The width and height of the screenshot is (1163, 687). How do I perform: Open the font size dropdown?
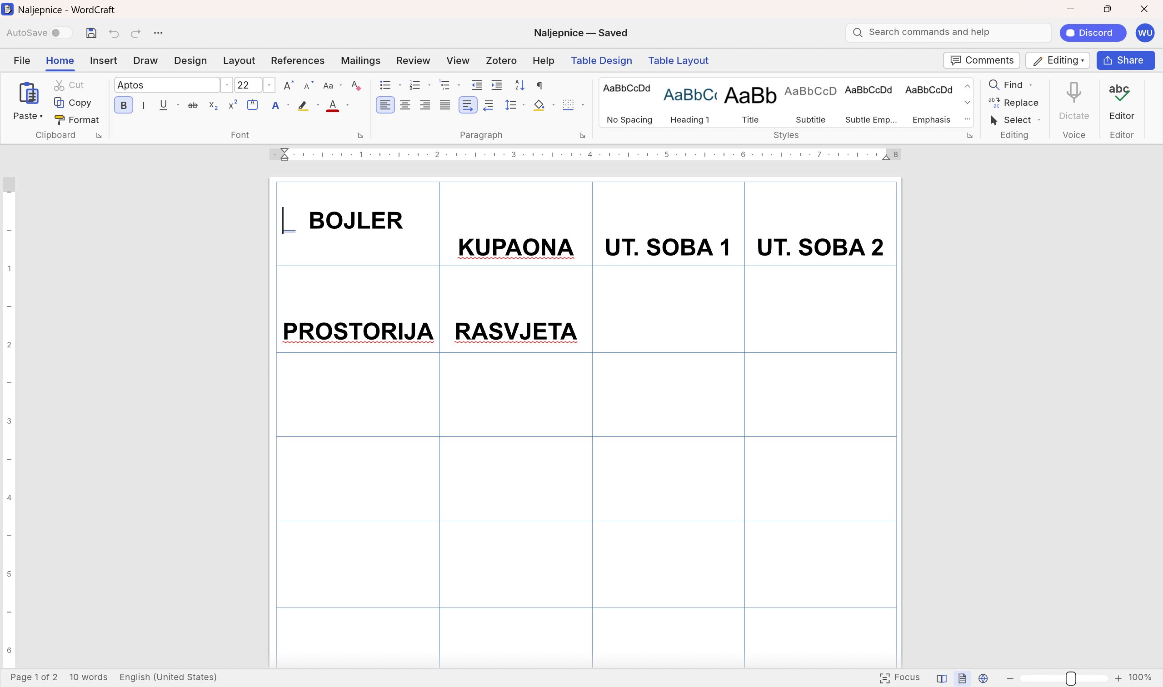(269, 85)
